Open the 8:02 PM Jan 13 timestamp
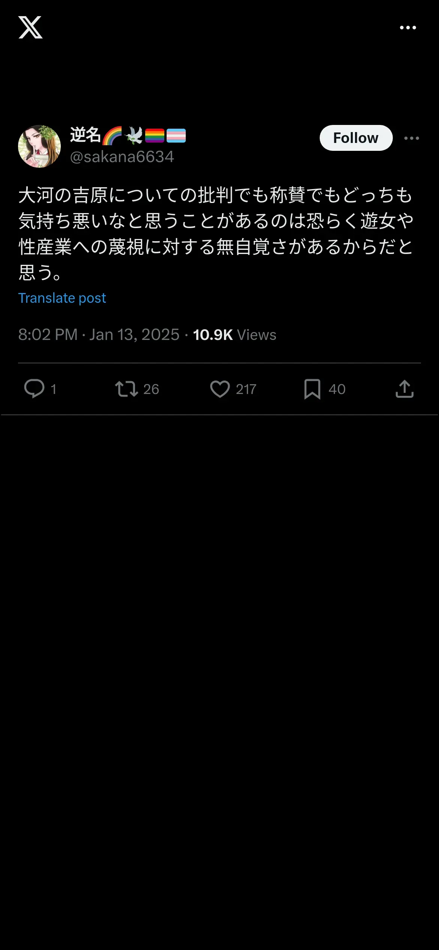This screenshot has width=439, height=950. [x=99, y=335]
